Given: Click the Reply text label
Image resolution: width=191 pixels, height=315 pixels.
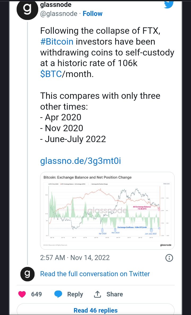Looking at the screenshot, I should click(75, 294).
